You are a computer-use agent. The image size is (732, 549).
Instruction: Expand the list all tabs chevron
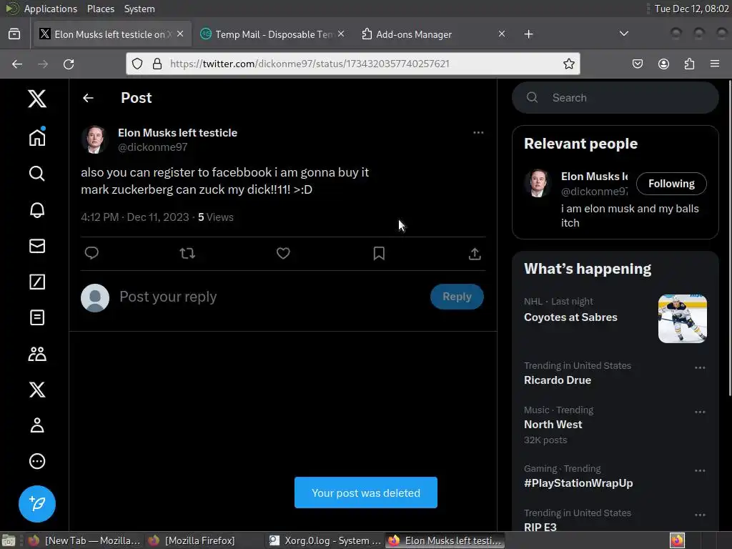tap(623, 34)
